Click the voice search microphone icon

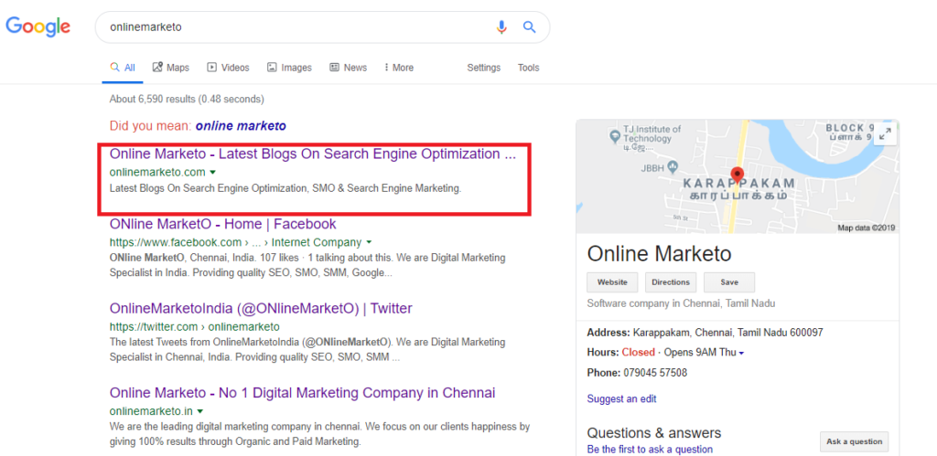(x=501, y=27)
